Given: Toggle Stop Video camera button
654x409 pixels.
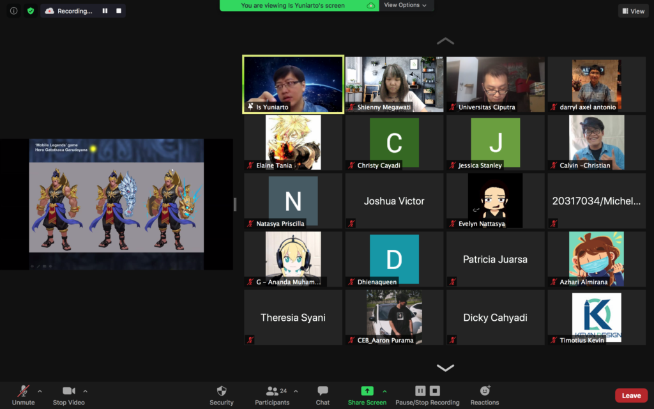Looking at the screenshot, I should coord(68,395).
